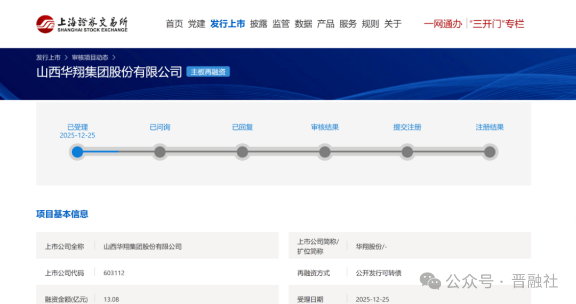Visit the "三开门"专栏 link
This screenshot has width=576, height=304.
click(x=497, y=24)
